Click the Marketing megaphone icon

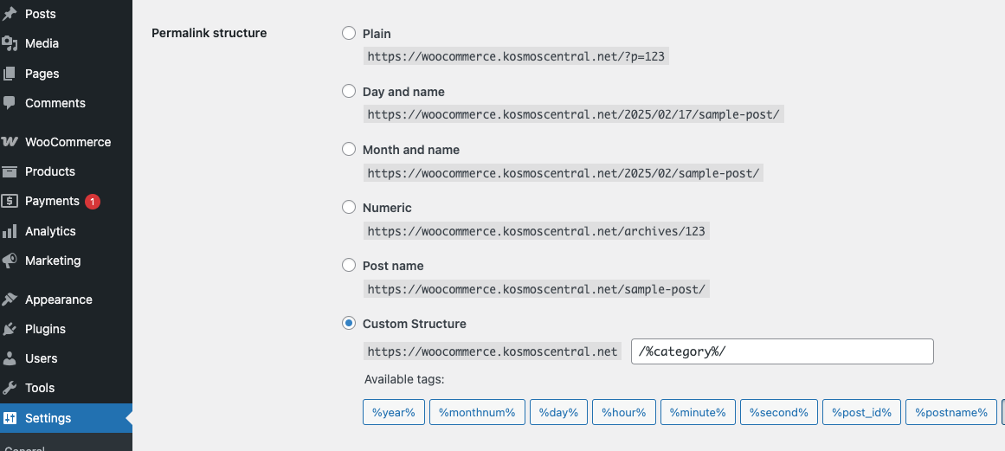tap(10, 261)
